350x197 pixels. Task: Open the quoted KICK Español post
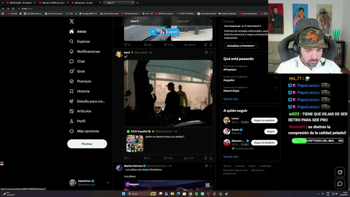168,141
